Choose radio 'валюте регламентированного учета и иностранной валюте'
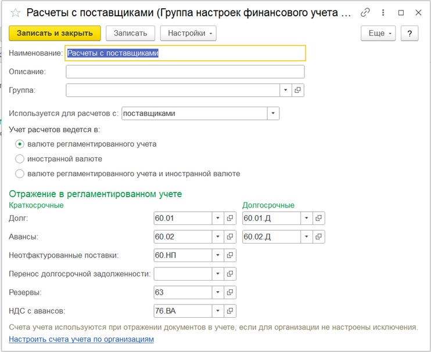The image size is (431, 352). click(x=20, y=173)
